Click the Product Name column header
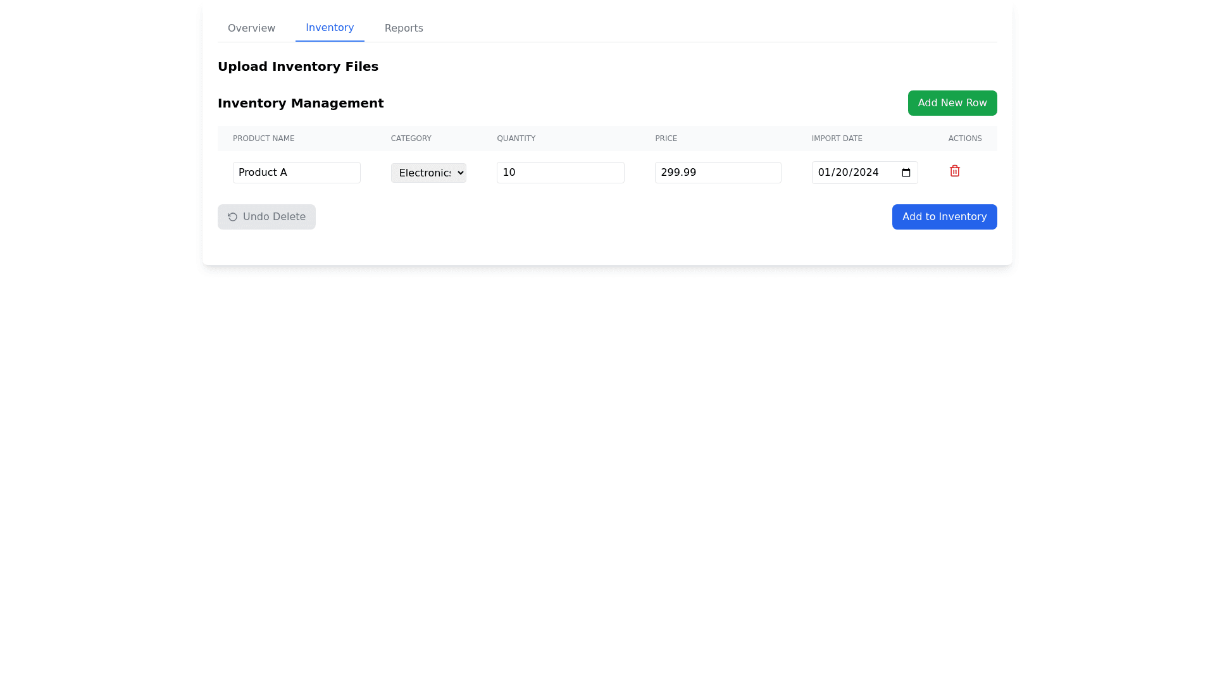 263,138
